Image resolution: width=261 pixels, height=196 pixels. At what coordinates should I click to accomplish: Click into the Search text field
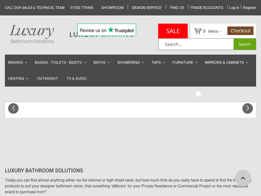coord(196,44)
